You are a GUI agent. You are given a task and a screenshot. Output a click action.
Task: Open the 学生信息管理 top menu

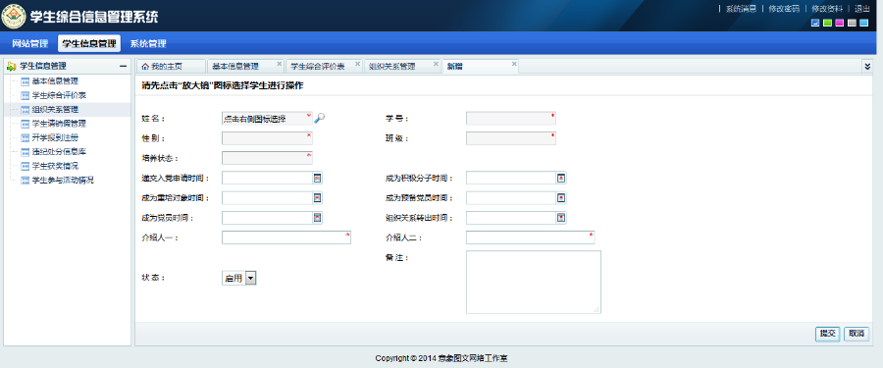(89, 44)
